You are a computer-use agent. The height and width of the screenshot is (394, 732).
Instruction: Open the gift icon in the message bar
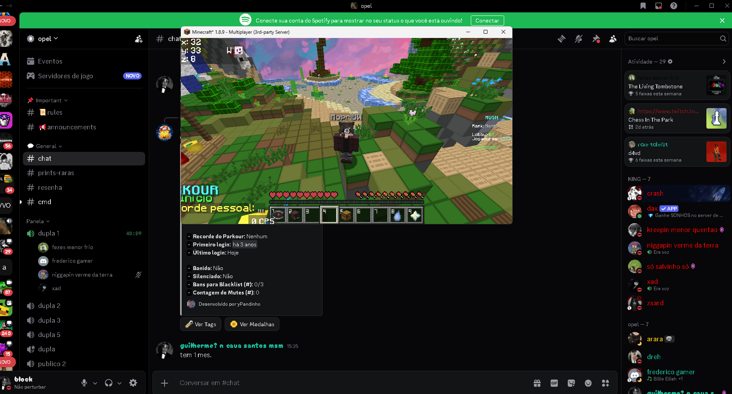click(537, 383)
